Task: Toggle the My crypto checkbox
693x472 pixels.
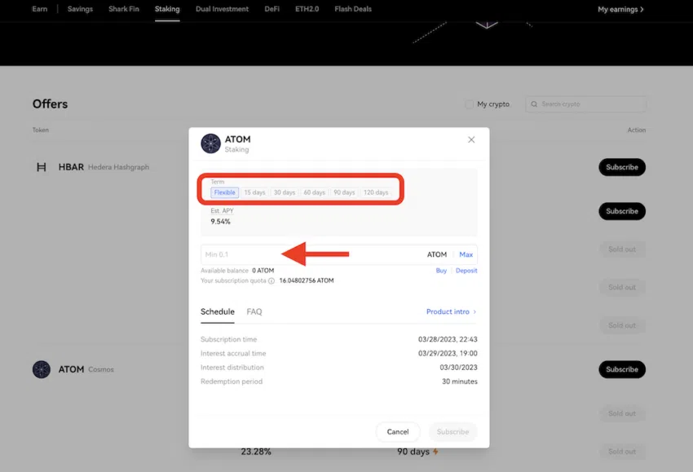Action: tap(469, 104)
